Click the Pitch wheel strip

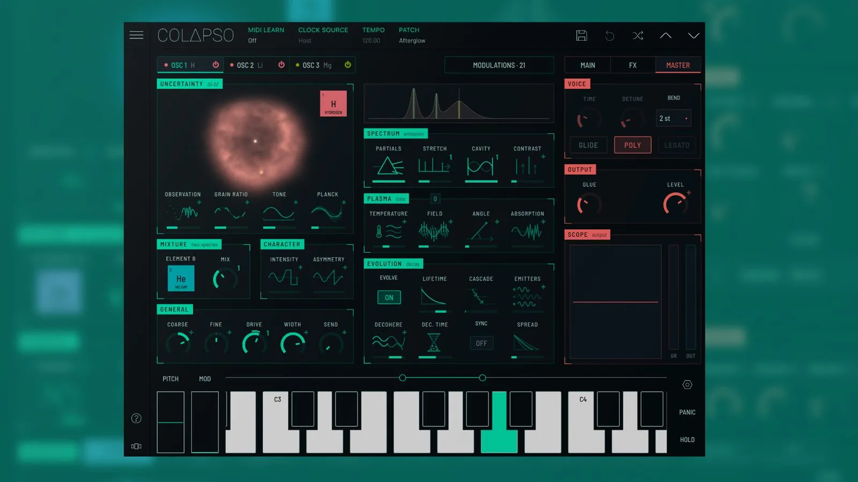(x=171, y=422)
